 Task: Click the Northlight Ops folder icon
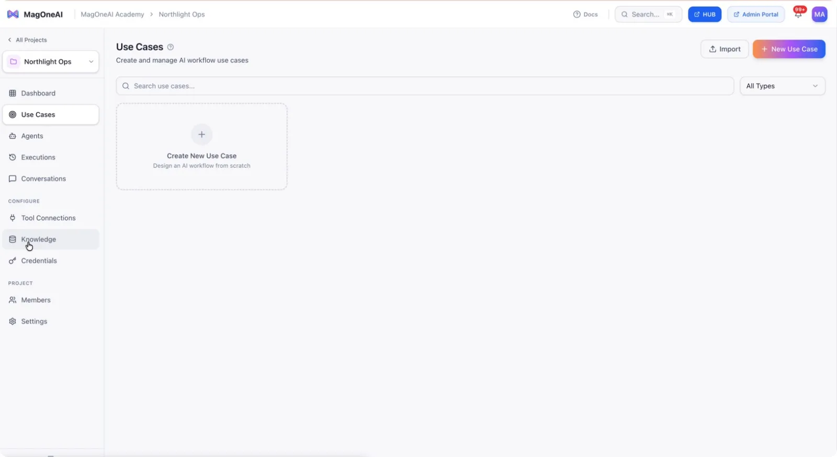coord(14,62)
